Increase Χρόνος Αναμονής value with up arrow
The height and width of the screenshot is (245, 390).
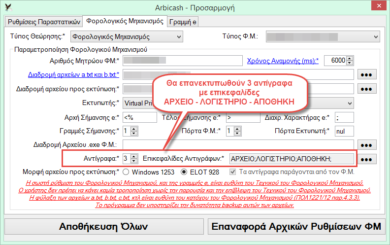click(x=350, y=59)
